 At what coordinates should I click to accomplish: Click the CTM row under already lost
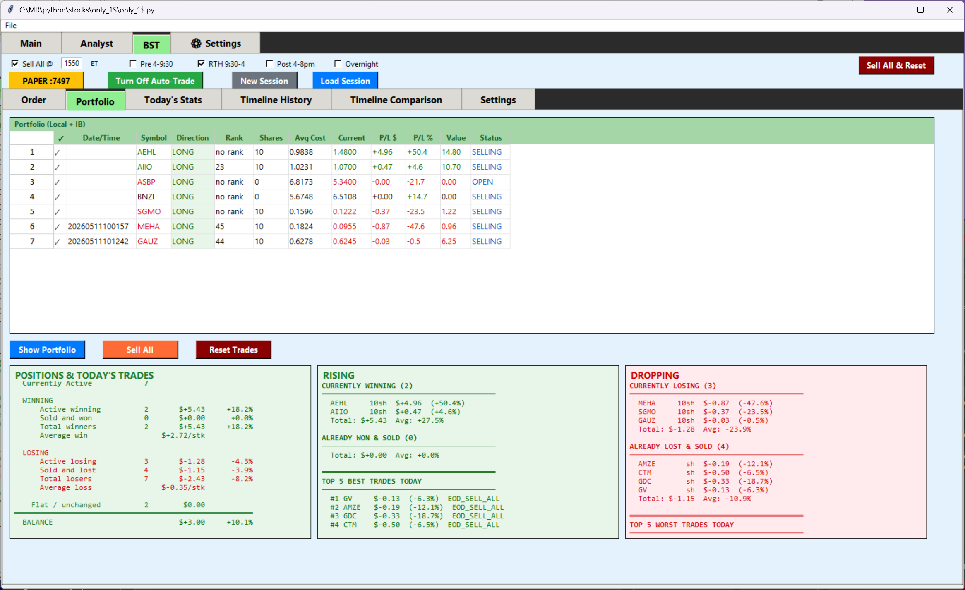click(703, 472)
